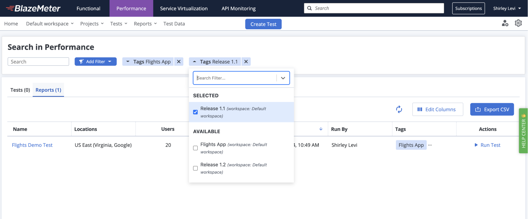Click the Export CSV button
The image size is (528, 219).
[x=492, y=110]
